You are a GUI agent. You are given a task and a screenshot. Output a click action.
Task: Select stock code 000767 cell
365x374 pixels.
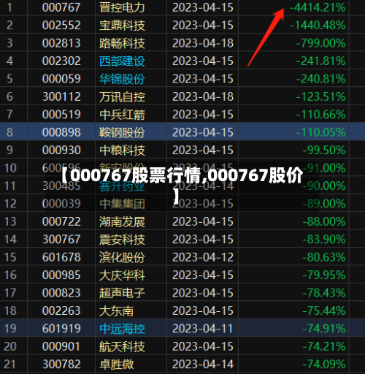pyautogui.click(x=61, y=7)
